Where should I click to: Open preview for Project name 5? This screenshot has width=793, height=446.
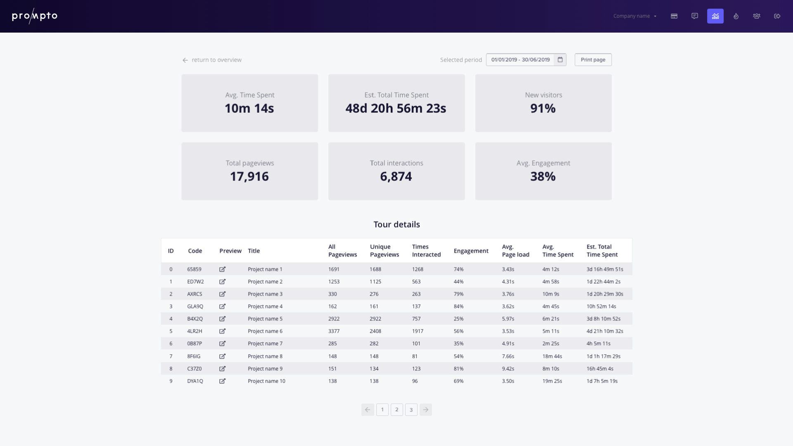coord(223,318)
